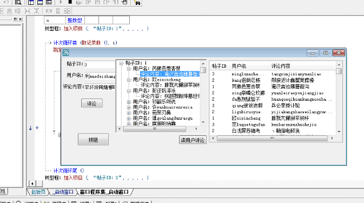364x203 pixels.
Task: Switch to the _启动窗口 tab
Action: 63,192
